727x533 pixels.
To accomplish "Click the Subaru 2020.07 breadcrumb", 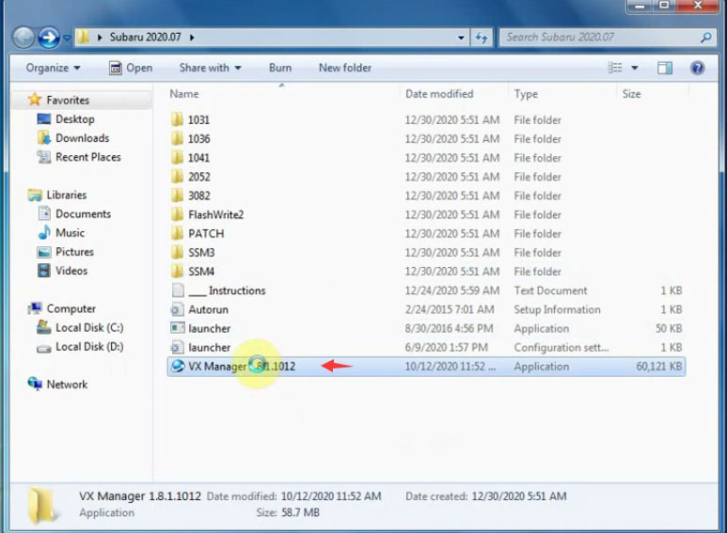I will click(145, 37).
